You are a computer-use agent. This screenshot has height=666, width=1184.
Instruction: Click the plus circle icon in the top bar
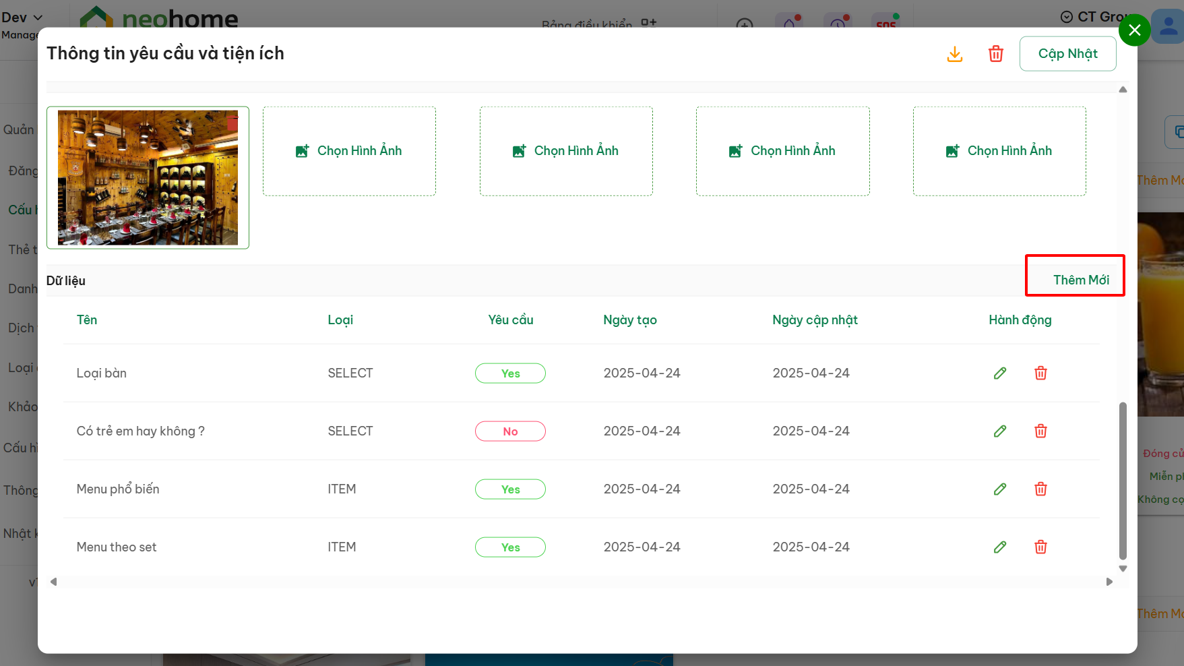click(x=745, y=25)
